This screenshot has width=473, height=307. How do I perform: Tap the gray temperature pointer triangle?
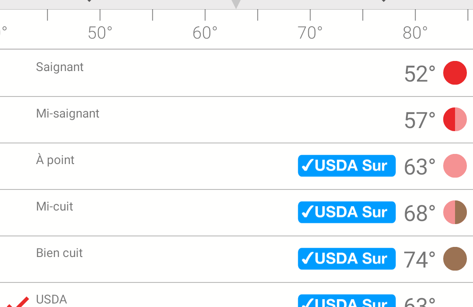click(236, 4)
